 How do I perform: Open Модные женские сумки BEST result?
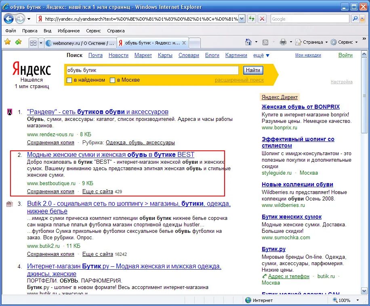click(111, 155)
